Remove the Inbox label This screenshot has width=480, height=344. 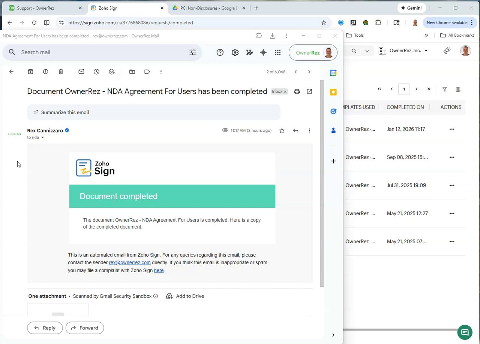(x=285, y=92)
